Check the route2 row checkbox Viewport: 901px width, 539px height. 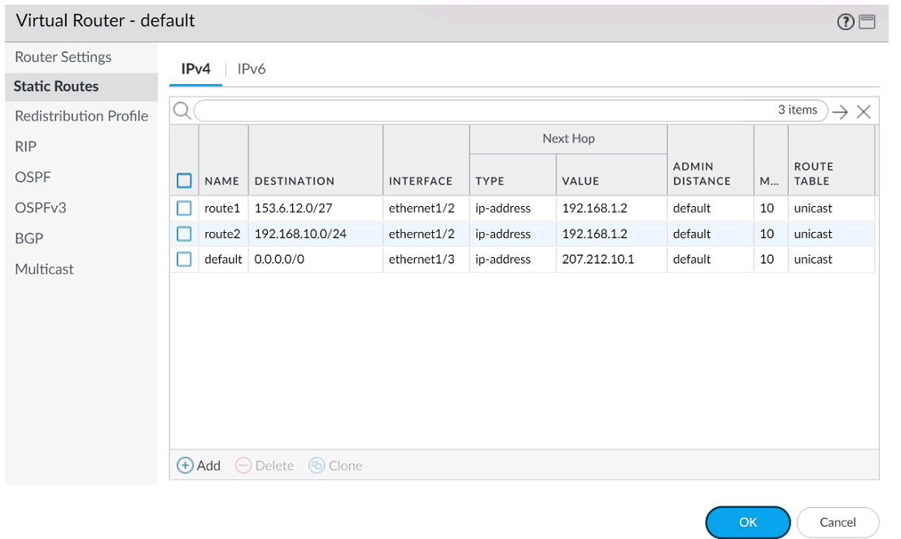(x=184, y=234)
